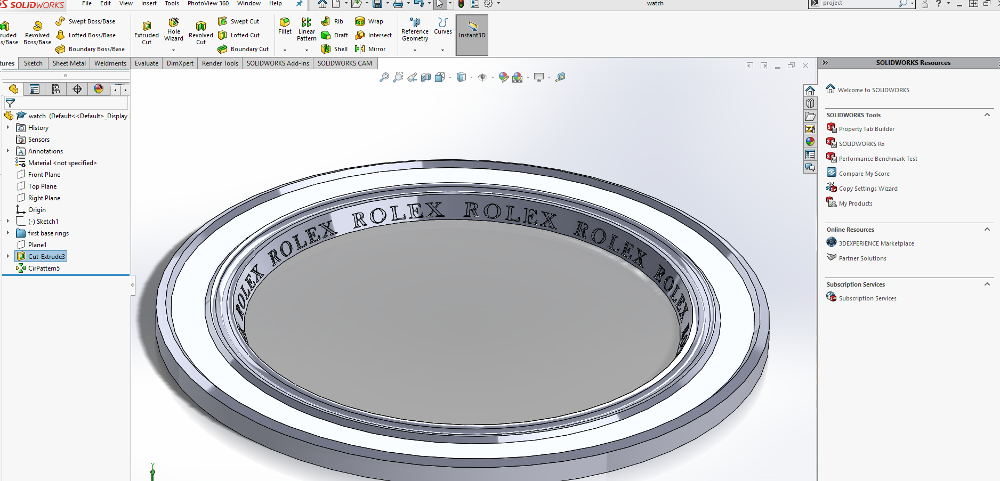Collapse the Subscription Services section
This screenshot has height=481, width=1000.
tap(987, 284)
